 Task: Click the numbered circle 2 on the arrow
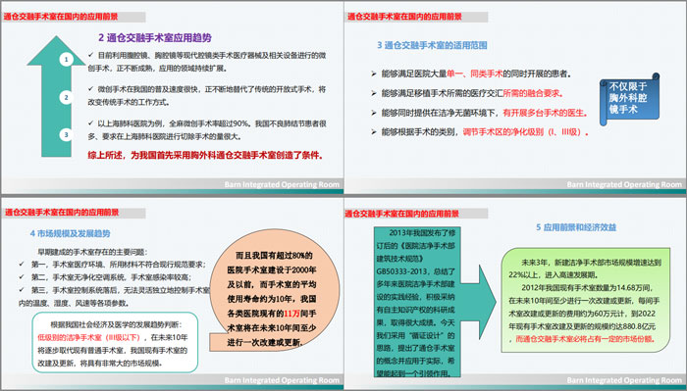click(x=66, y=97)
